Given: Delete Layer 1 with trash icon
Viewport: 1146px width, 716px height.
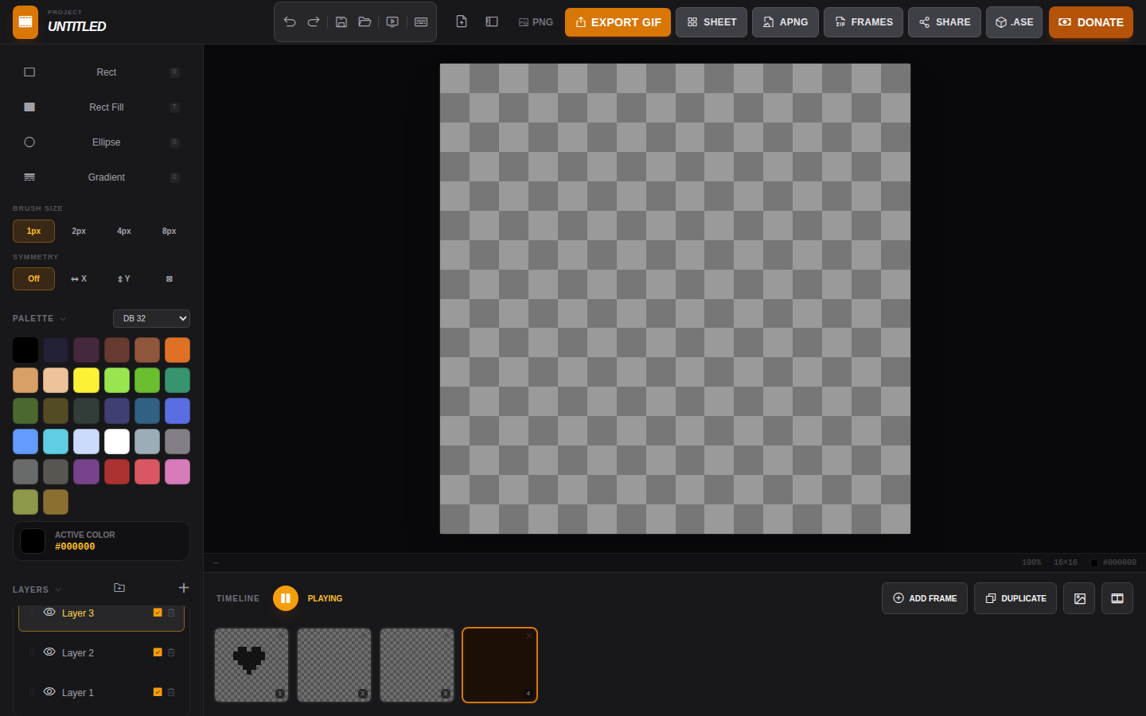Looking at the screenshot, I should (x=171, y=692).
